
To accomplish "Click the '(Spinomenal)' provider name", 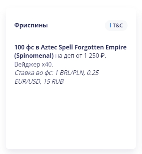I will pos(34,56).
